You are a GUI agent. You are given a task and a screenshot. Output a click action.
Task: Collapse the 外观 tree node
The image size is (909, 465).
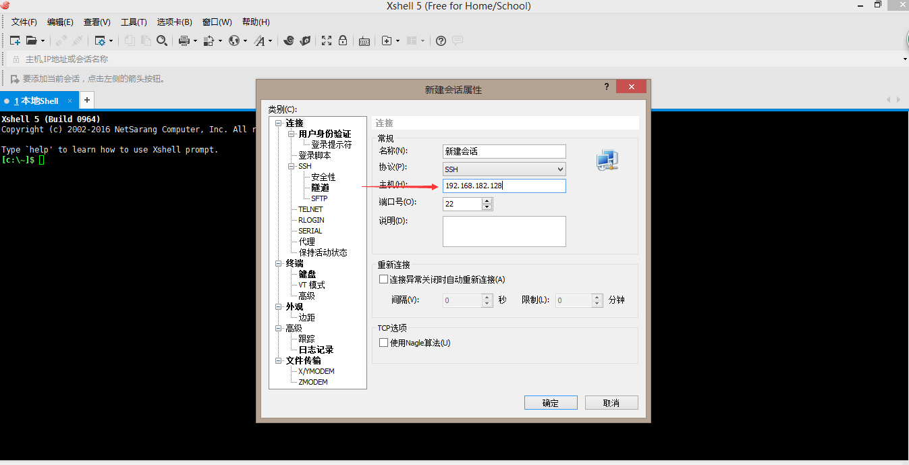pyautogui.click(x=278, y=306)
